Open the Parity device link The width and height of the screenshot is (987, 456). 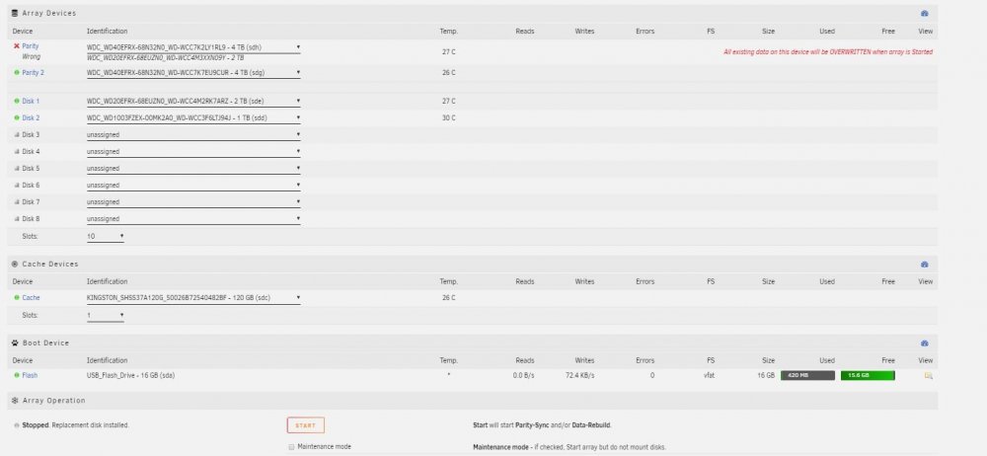tap(31, 46)
